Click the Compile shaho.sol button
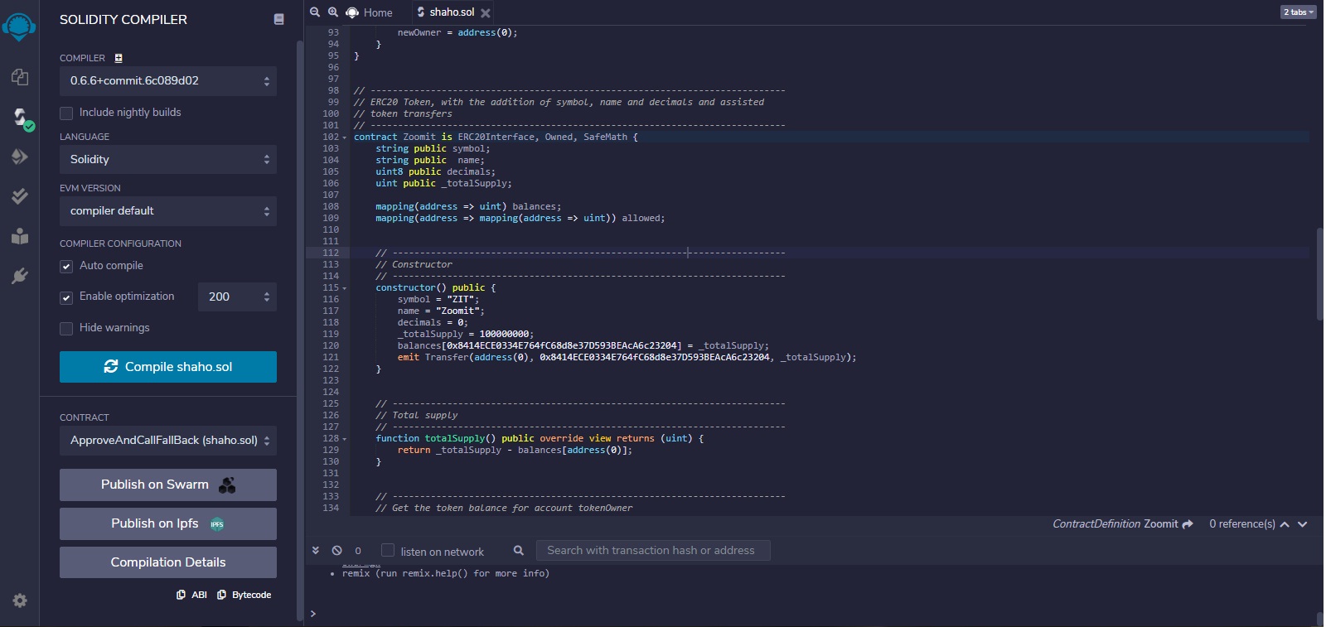This screenshot has width=1326, height=627. 168,367
